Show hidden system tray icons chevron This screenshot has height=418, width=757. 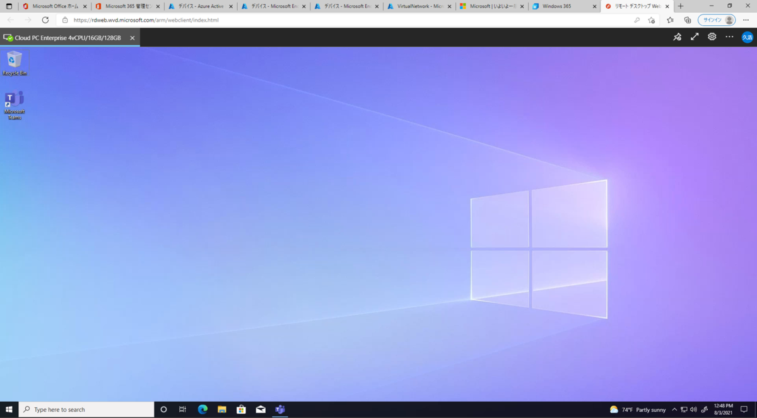(x=674, y=410)
